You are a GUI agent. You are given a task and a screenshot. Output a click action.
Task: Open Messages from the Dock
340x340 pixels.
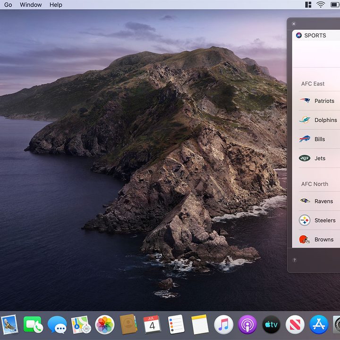57,324
